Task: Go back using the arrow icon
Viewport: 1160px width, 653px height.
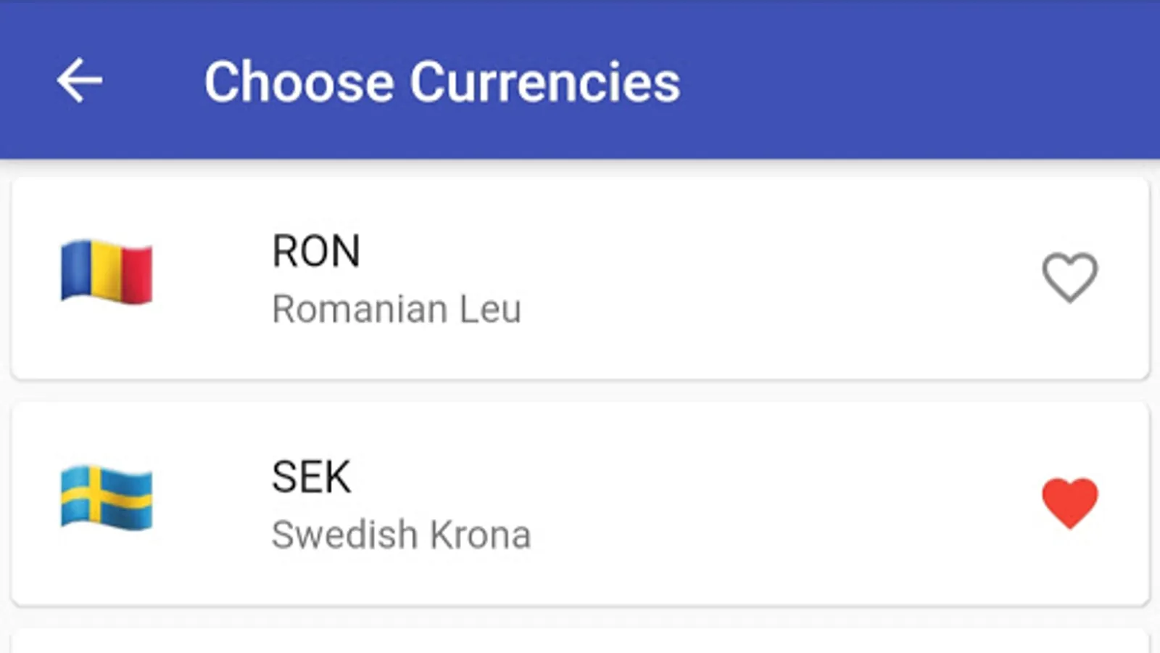Action: (80, 81)
